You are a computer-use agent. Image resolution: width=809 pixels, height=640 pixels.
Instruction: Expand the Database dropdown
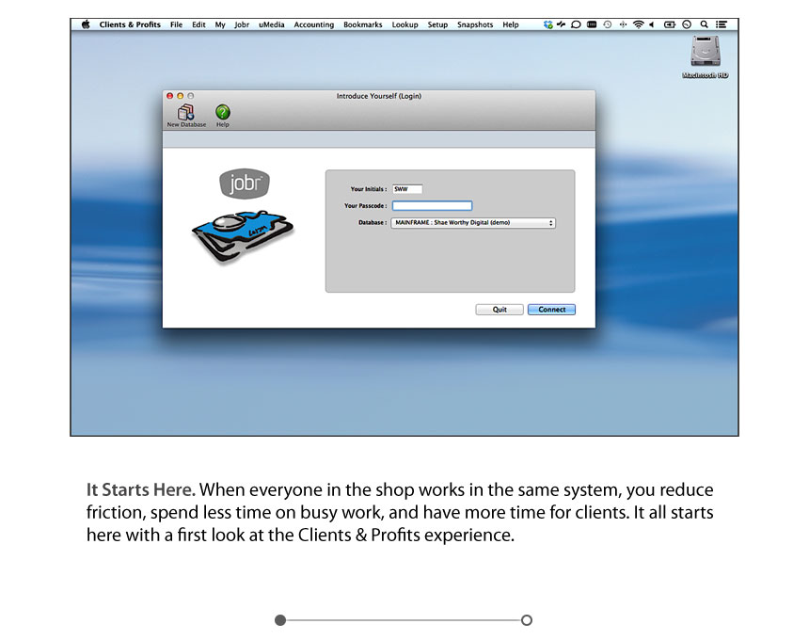pos(473,223)
